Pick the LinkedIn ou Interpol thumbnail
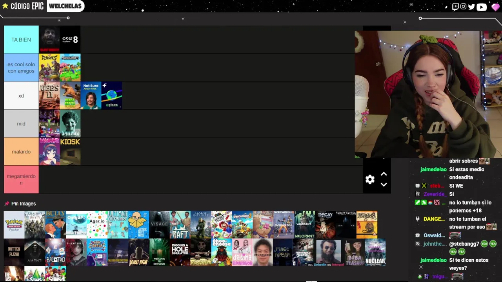Screen dimensions: 502x282 tap(329, 253)
